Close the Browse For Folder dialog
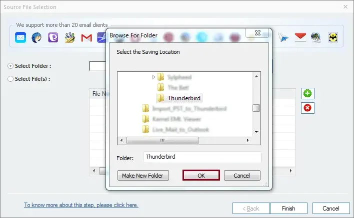354x218 pixels. click(257, 33)
